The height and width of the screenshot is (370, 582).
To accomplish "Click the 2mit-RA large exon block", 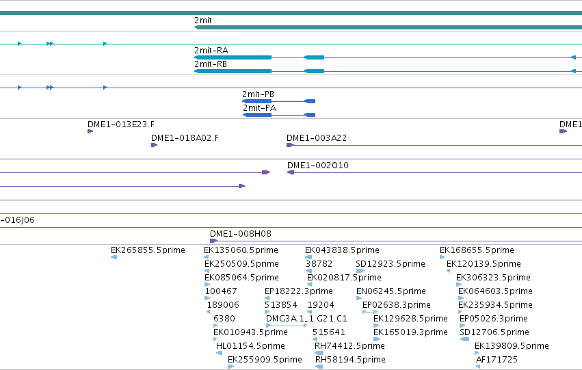I will 233,57.
